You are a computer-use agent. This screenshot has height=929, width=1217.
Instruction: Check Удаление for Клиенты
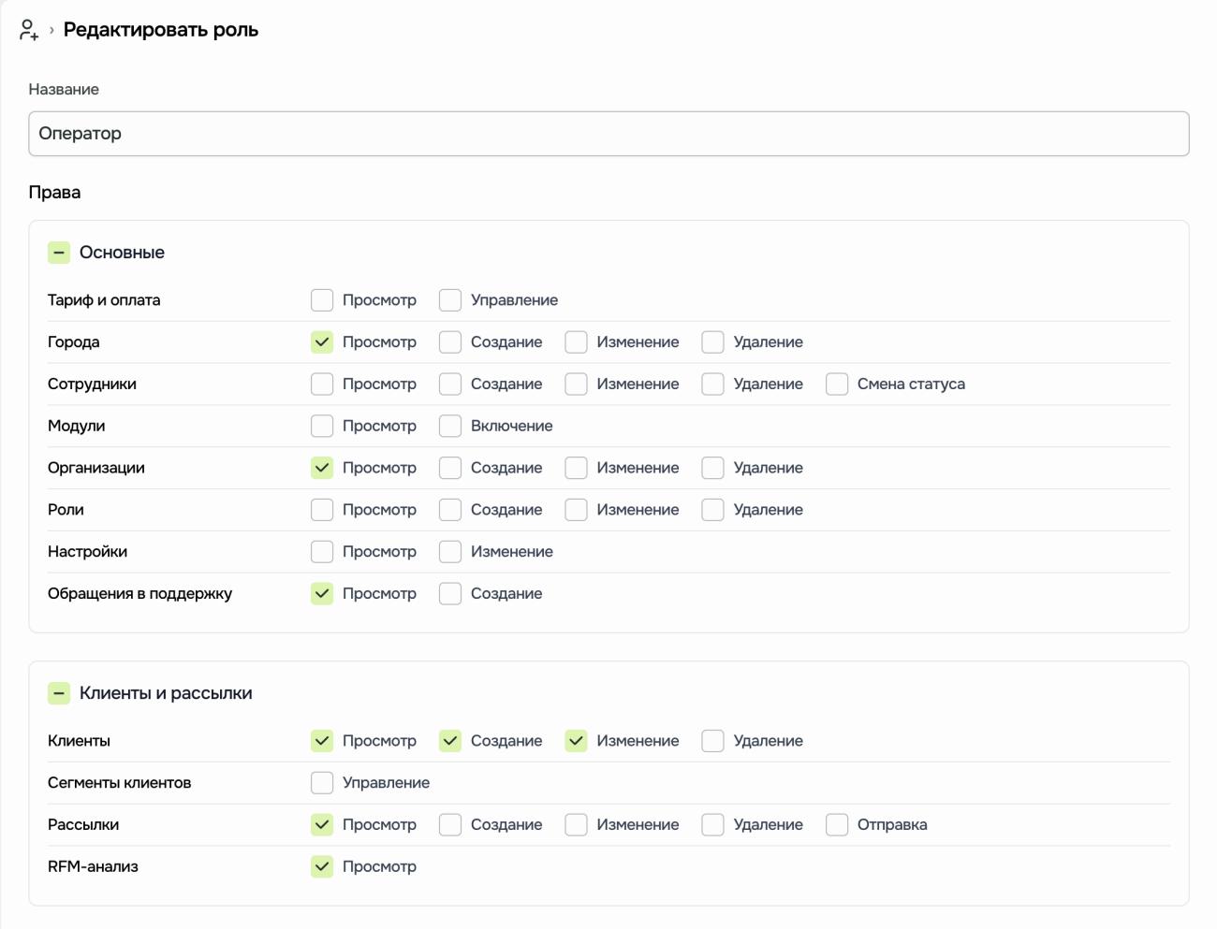(x=712, y=741)
